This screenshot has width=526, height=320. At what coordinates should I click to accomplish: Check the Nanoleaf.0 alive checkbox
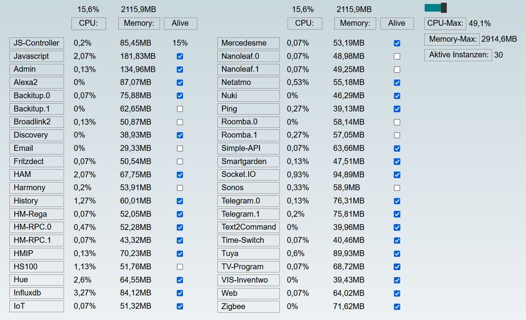point(397,56)
